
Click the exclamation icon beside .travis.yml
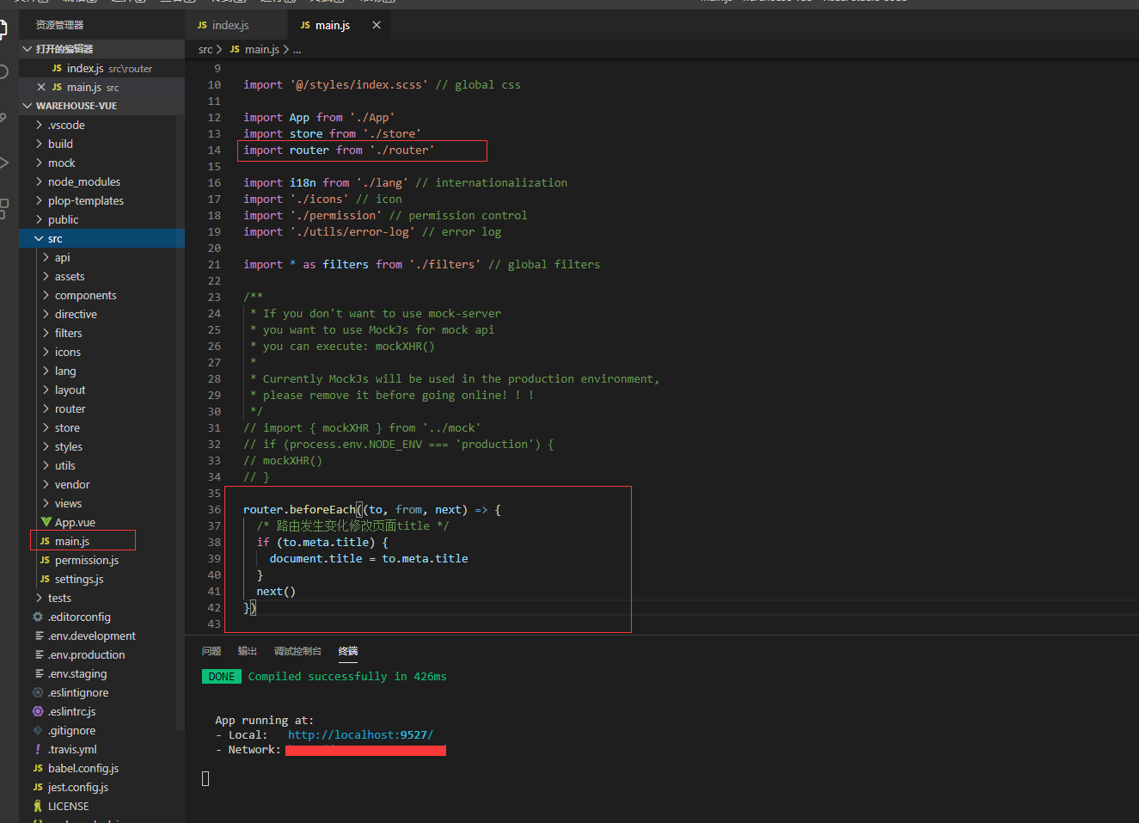(38, 749)
